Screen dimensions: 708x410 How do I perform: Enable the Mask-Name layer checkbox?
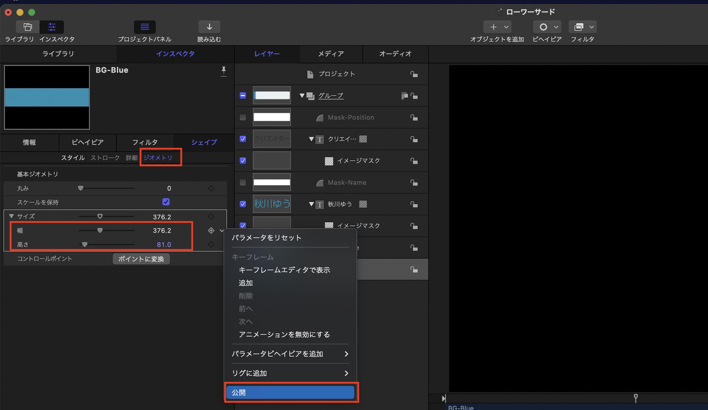pyautogui.click(x=243, y=182)
